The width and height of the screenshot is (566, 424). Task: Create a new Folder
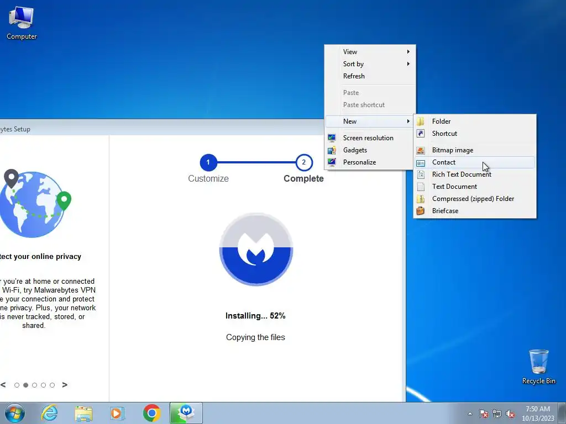(x=475, y=121)
